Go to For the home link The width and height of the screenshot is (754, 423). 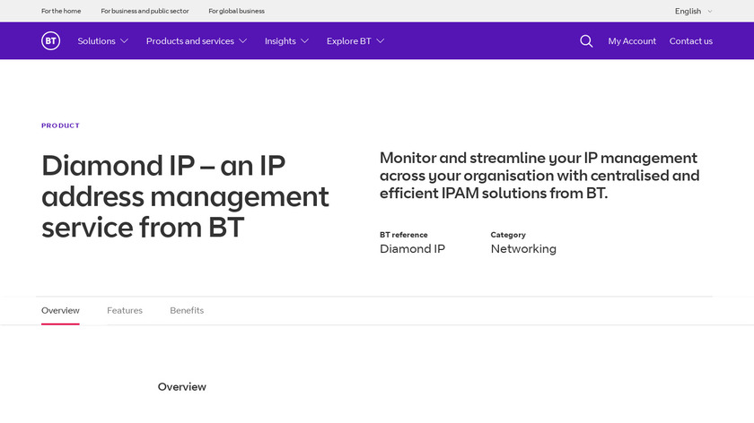pos(61,11)
